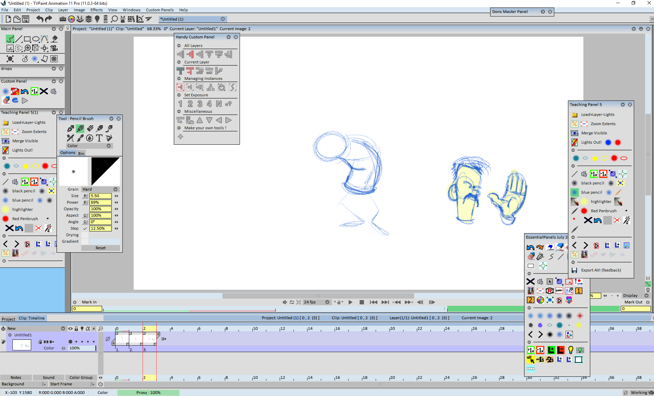Collapse the Set Exposure section
Image resolution: width=654 pixels, height=396 pixels.
[179, 95]
